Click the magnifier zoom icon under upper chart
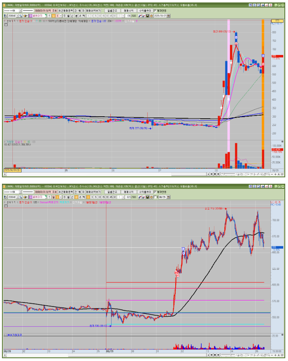The height and width of the screenshot is (361, 288). tap(268, 174)
